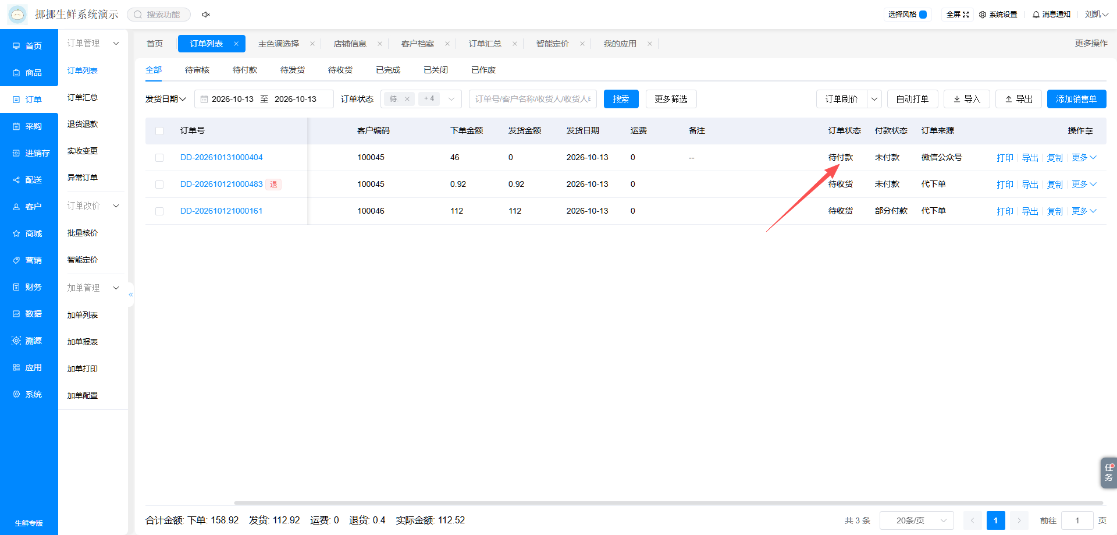Viewport: 1117px width, 535px height.
Task: Open 系统设置 gear settings
Action: (x=998, y=15)
